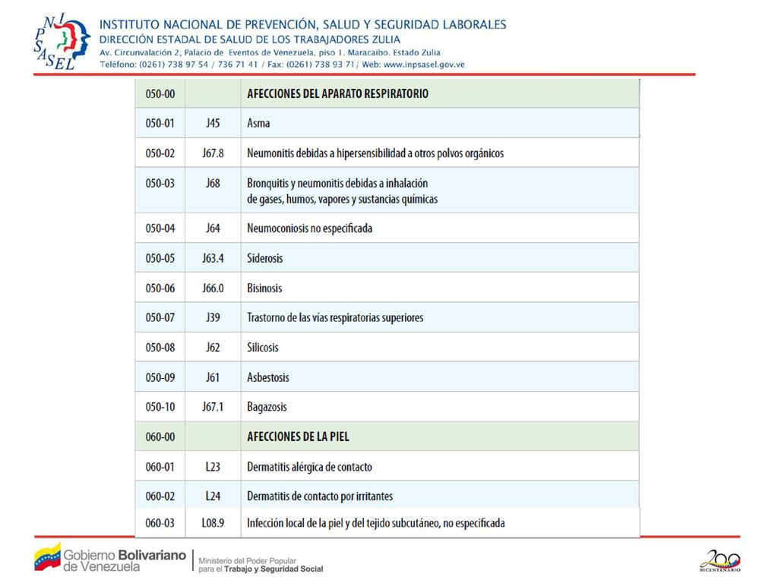This screenshot has height=583, width=778.
Task: Select 'Dermatitis alérgica de contacto'
Action: (x=310, y=467)
